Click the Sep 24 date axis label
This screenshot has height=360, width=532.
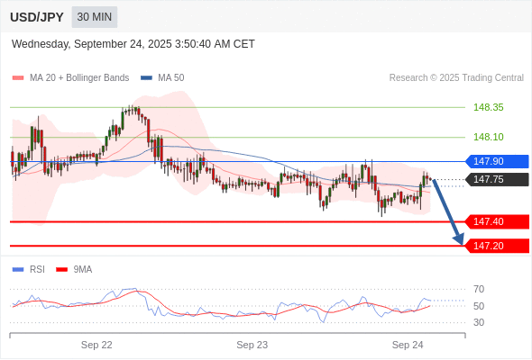pyautogui.click(x=408, y=345)
